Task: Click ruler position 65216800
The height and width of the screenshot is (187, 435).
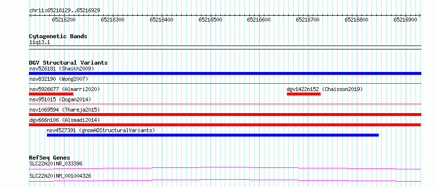Action: [x=356, y=20]
